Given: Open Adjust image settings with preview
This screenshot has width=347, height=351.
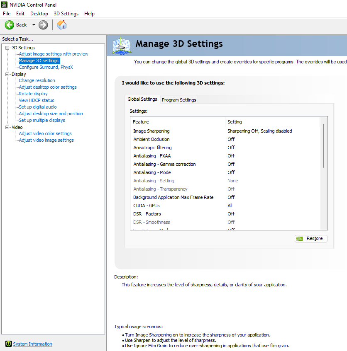Looking at the screenshot, I should coord(54,54).
